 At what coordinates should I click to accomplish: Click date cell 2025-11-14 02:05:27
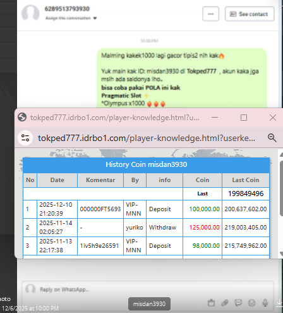click(57, 228)
